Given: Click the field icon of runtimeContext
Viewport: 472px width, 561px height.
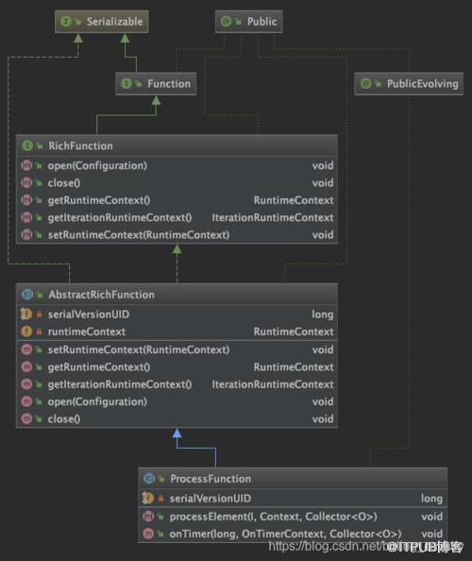Looking at the screenshot, I should point(26,331).
